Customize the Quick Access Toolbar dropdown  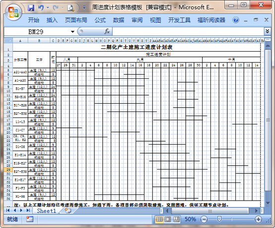click(x=84, y=7)
